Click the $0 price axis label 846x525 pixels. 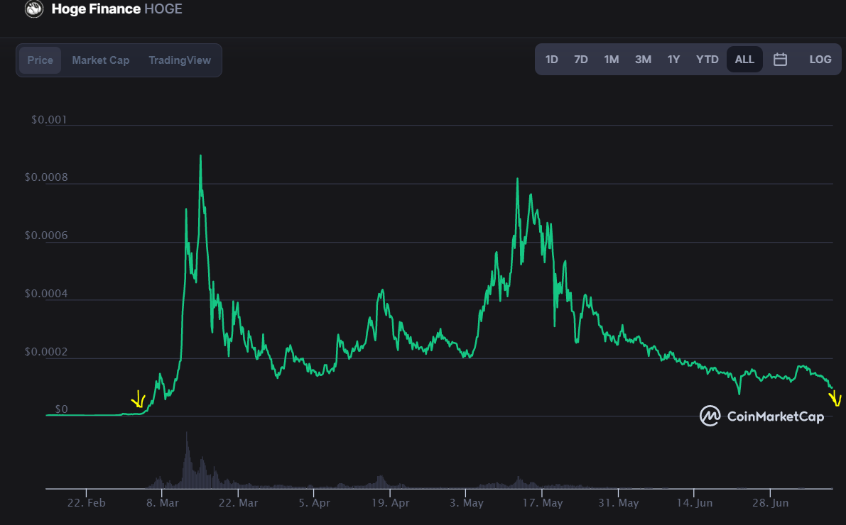pyautogui.click(x=62, y=409)
